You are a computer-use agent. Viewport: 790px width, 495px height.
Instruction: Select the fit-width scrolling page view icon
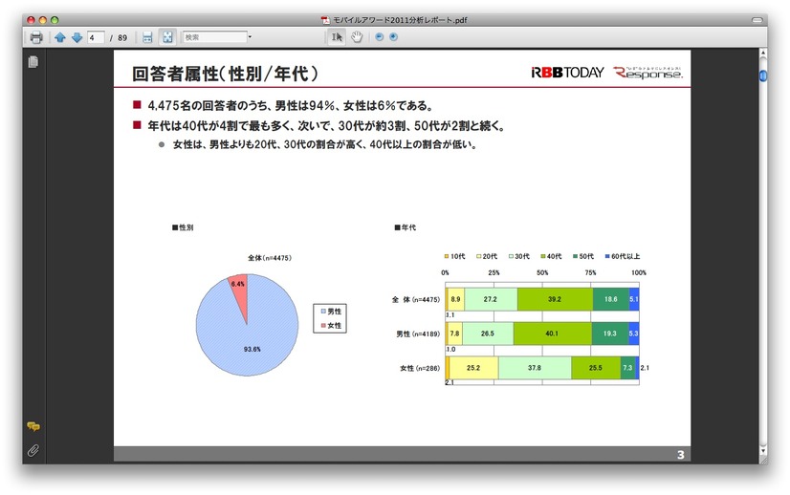pyautogui.click(x=147, y=37)
